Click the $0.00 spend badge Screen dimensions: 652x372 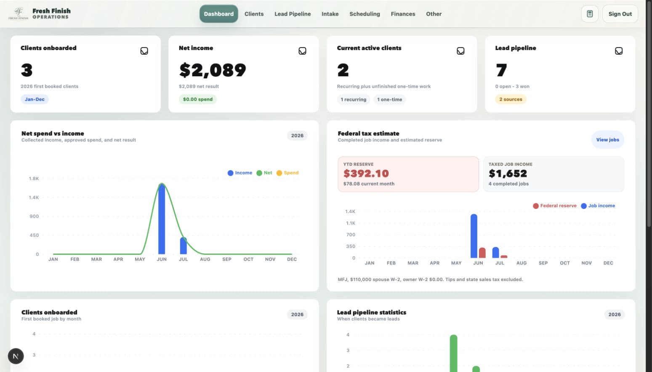[x=198, y=99]
